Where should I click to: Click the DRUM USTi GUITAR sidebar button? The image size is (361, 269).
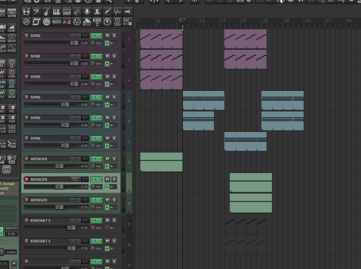pyautogui.click(x=12, y=13)
